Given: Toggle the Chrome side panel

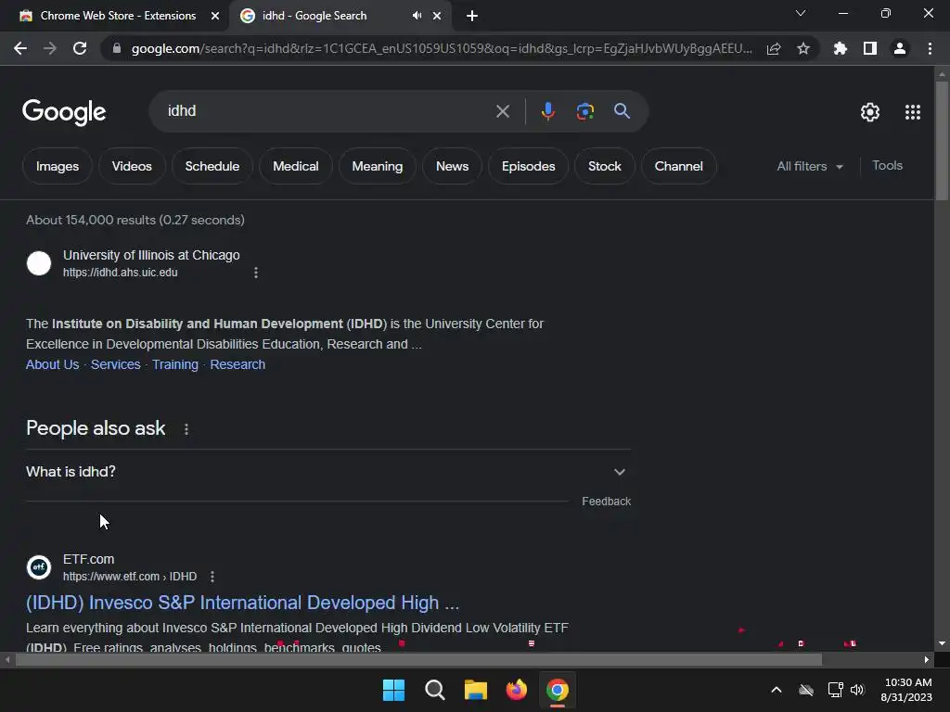Looking at the screenshot, I should pos(870,48).
